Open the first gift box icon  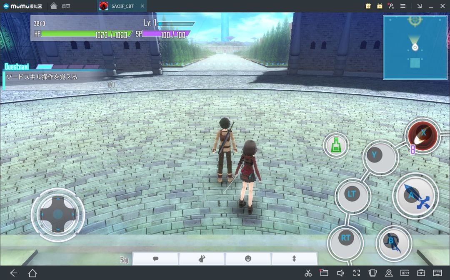tap(368, 6)
